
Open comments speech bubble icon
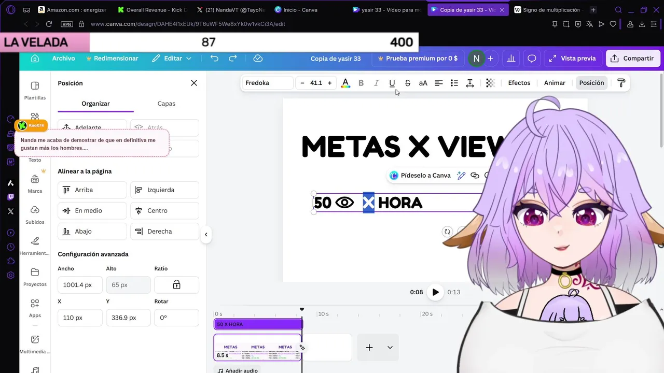pos(532,59)
